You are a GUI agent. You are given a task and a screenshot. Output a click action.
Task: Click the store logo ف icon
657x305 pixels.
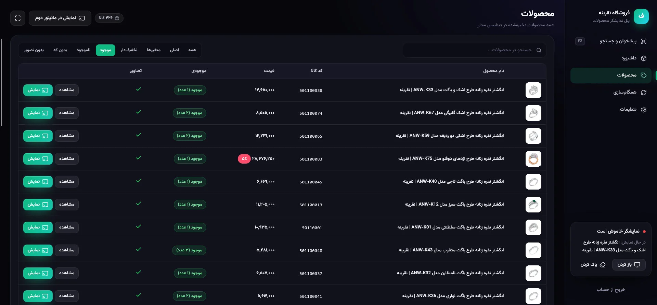(641, 16)
